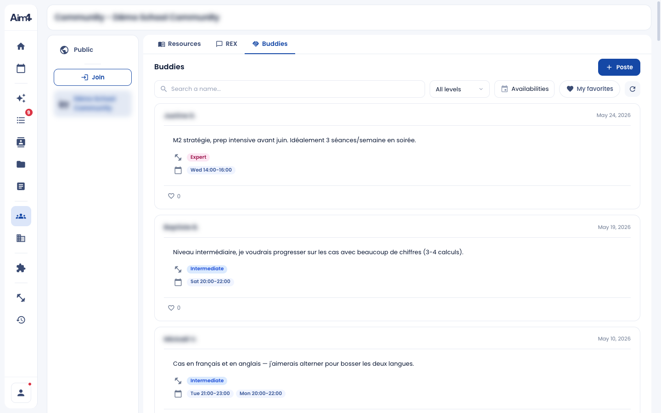
Task: Open the puzzle extension icon in sidebar
Action: click(21, 268)
